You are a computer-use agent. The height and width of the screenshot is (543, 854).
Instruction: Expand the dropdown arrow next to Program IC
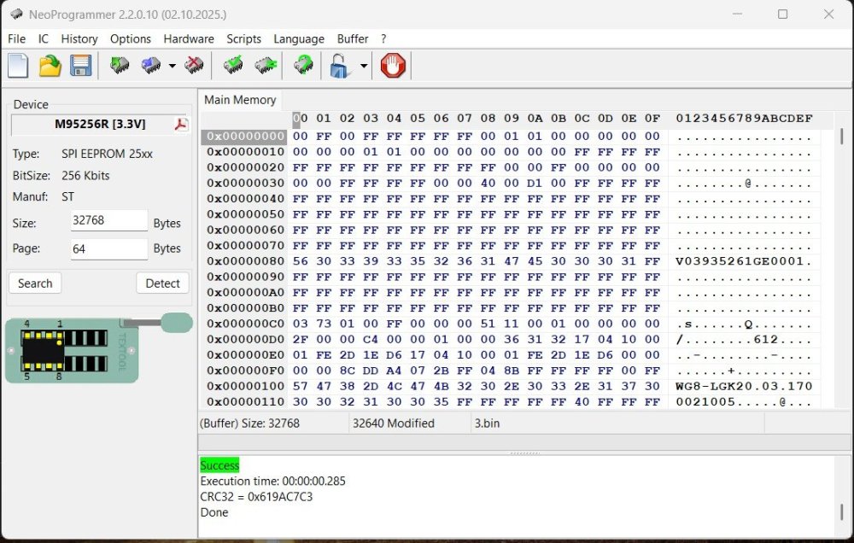pos(173,66)
